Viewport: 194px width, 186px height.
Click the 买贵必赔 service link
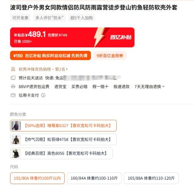point(80,87)
